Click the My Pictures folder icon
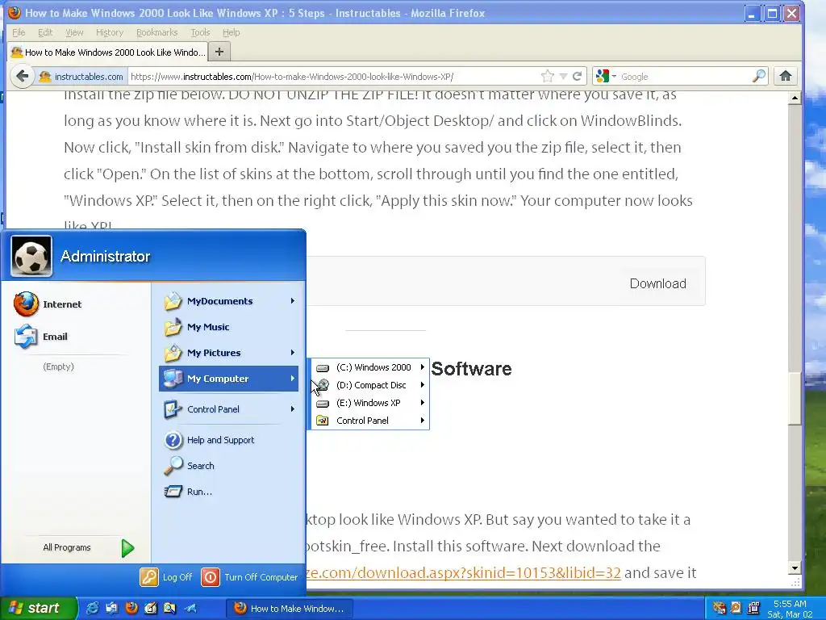The height and width of the screenshot is (620, 826). point(173,353)
